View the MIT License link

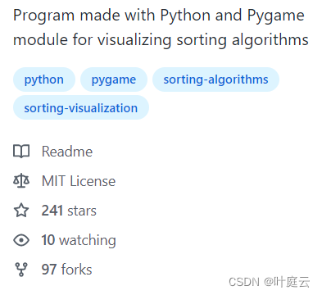pos(79,181)
